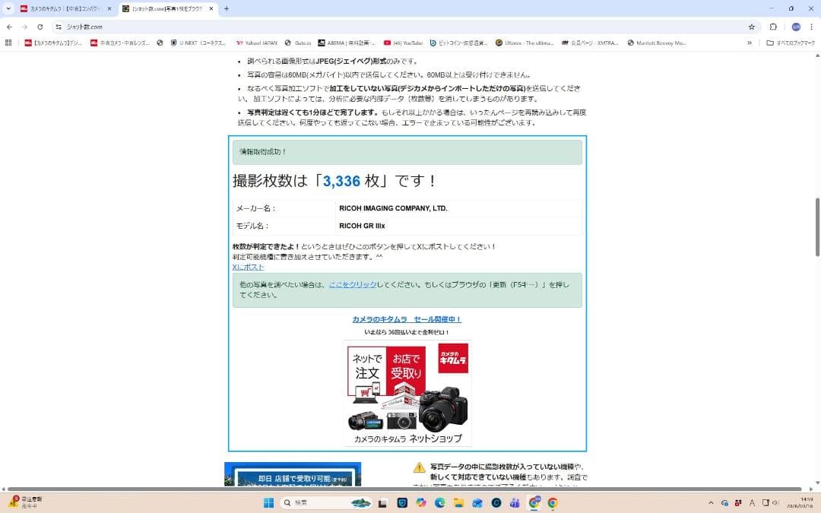Open the ABEMA bookmark
This screenshot has width=821, height=513.
(x=347, y=43)
